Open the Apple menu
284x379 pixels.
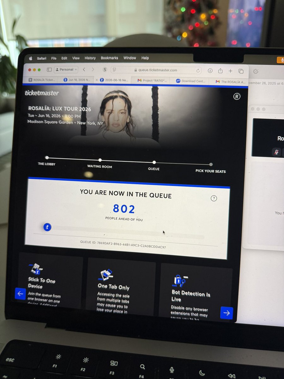(31, 58)
